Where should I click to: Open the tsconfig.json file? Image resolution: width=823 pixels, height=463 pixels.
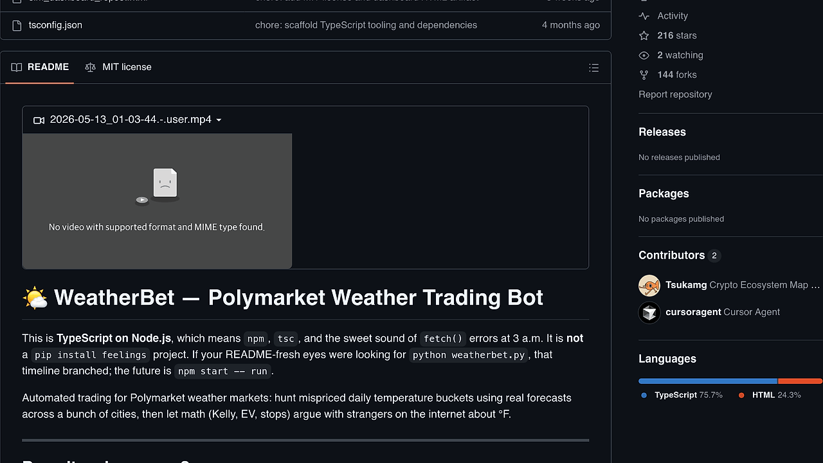55,25
